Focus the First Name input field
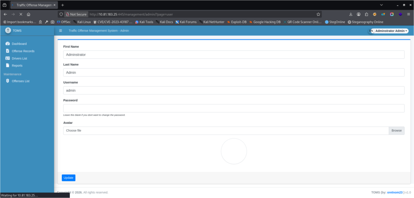414x198 pixels. click(x=234, y=55)
